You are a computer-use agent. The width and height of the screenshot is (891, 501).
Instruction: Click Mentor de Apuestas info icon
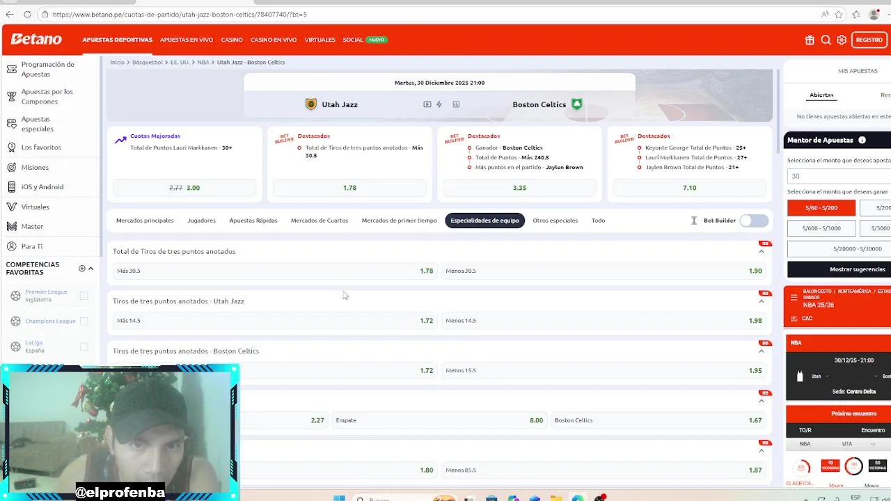tap(862, 140)
